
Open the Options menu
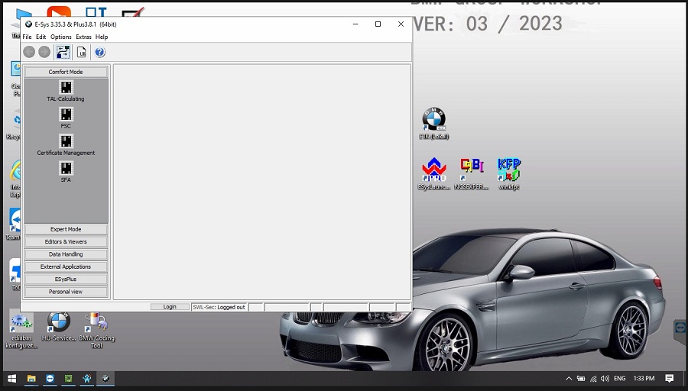click(x=60, y=37)
